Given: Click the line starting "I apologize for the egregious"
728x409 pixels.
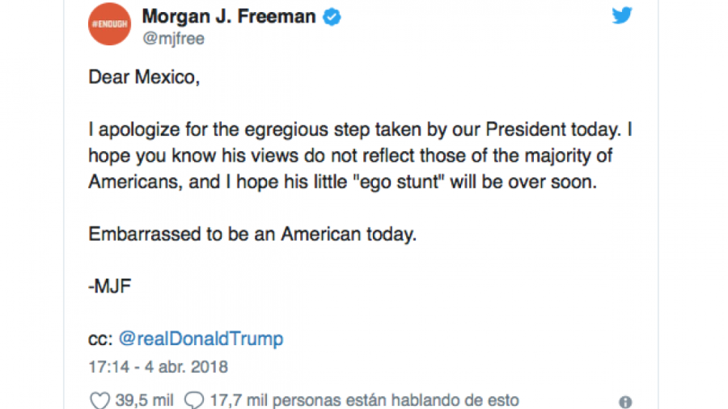Looking at the screenshot, I should [x=360, y=129].
